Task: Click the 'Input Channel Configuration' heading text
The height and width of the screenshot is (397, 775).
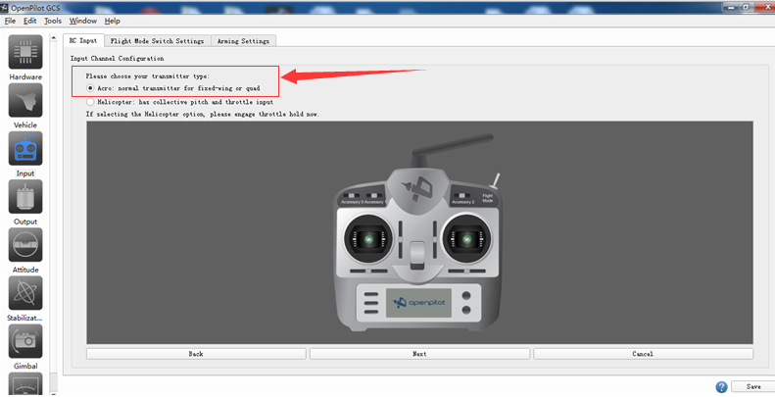Action: [x=118, y=59]
